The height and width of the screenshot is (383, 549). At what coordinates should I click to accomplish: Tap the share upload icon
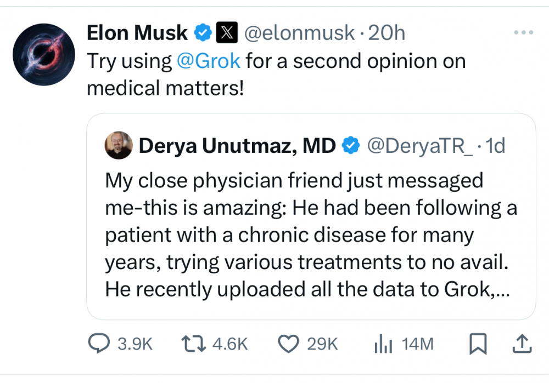coord(522,344)
